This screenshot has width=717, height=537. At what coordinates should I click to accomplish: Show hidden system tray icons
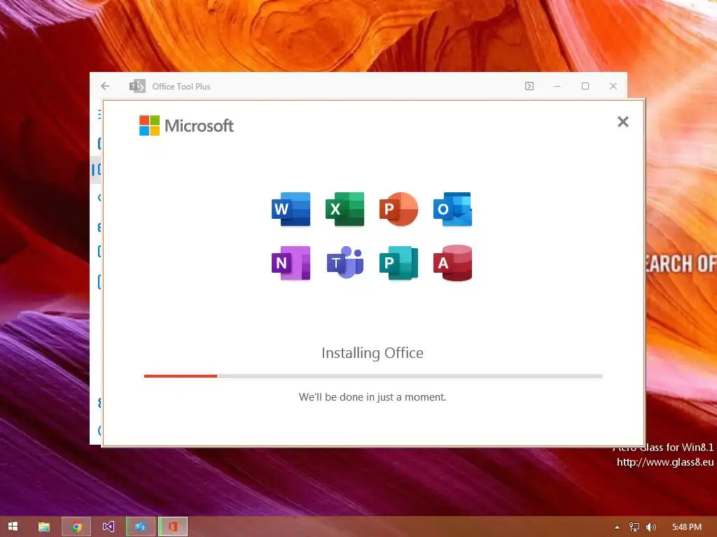(x=617, y=527)
